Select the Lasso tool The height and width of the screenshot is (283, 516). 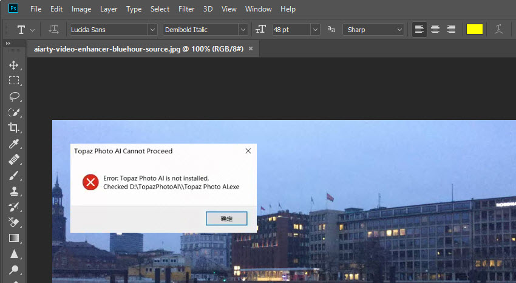point(14,96)
